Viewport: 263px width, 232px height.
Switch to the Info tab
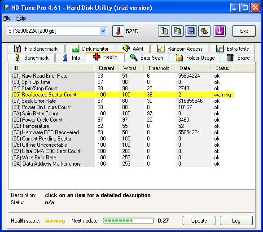70,58
